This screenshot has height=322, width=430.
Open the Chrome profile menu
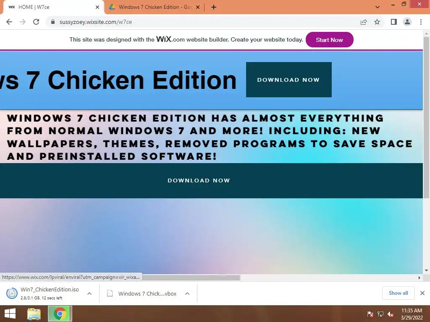coord(407,22)
